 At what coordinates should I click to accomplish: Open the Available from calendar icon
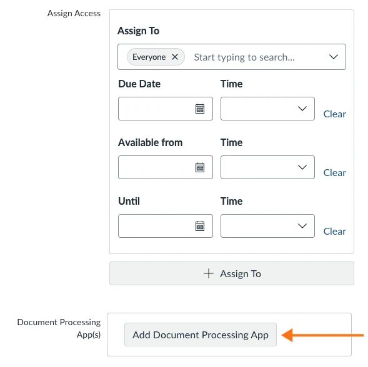pos(200,167)
